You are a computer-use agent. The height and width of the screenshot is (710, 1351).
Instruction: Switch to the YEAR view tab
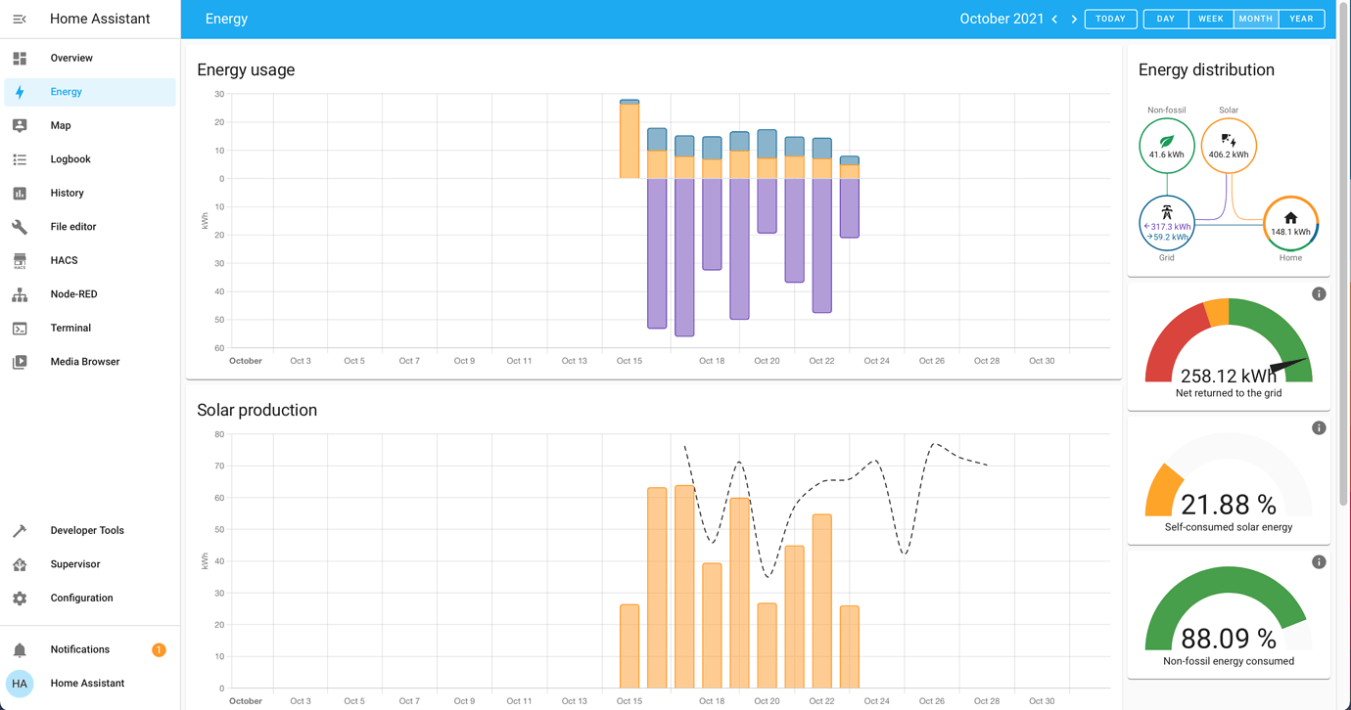coord(1301,19)
